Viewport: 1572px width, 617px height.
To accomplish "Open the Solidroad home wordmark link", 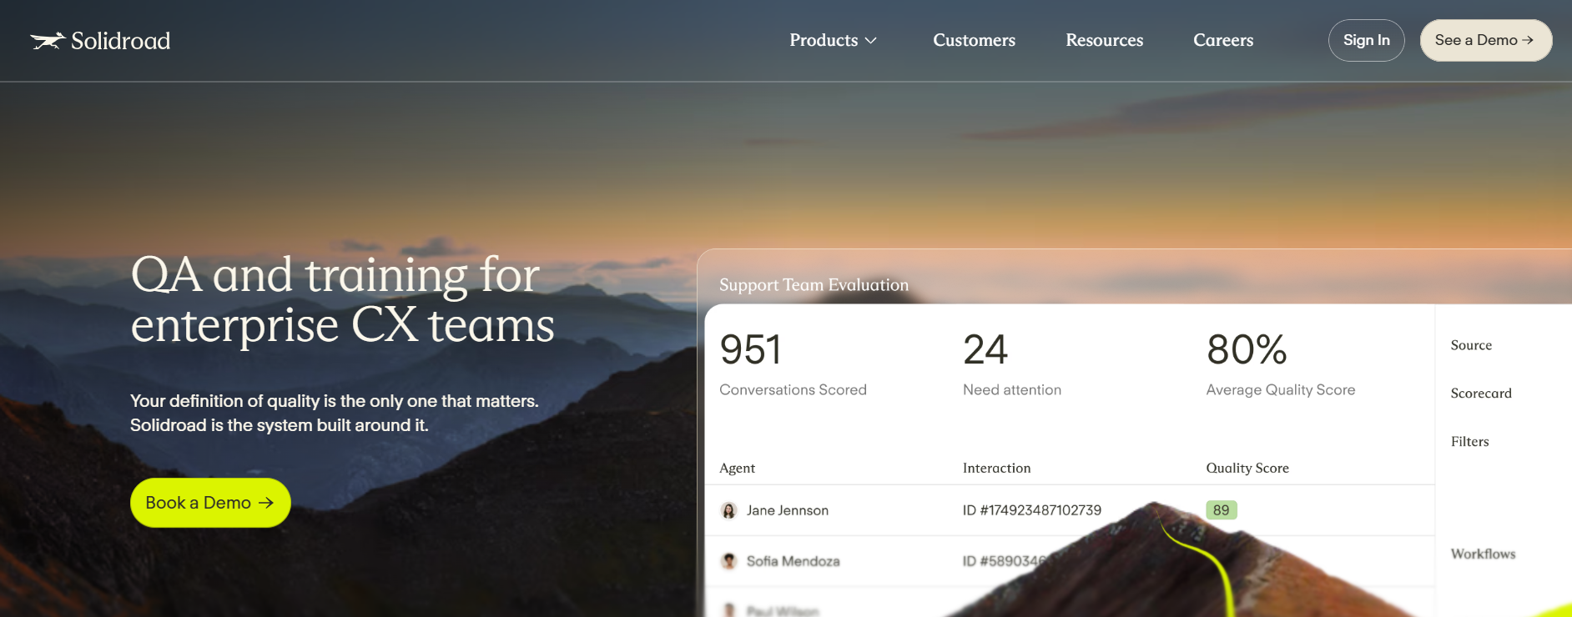I will [x=120, y=41].
